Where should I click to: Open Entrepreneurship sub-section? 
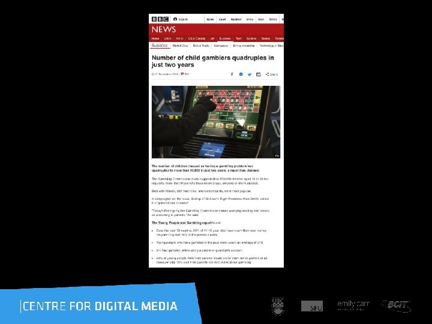pos(244,46)
